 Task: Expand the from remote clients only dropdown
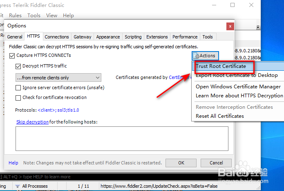[58, 78]
